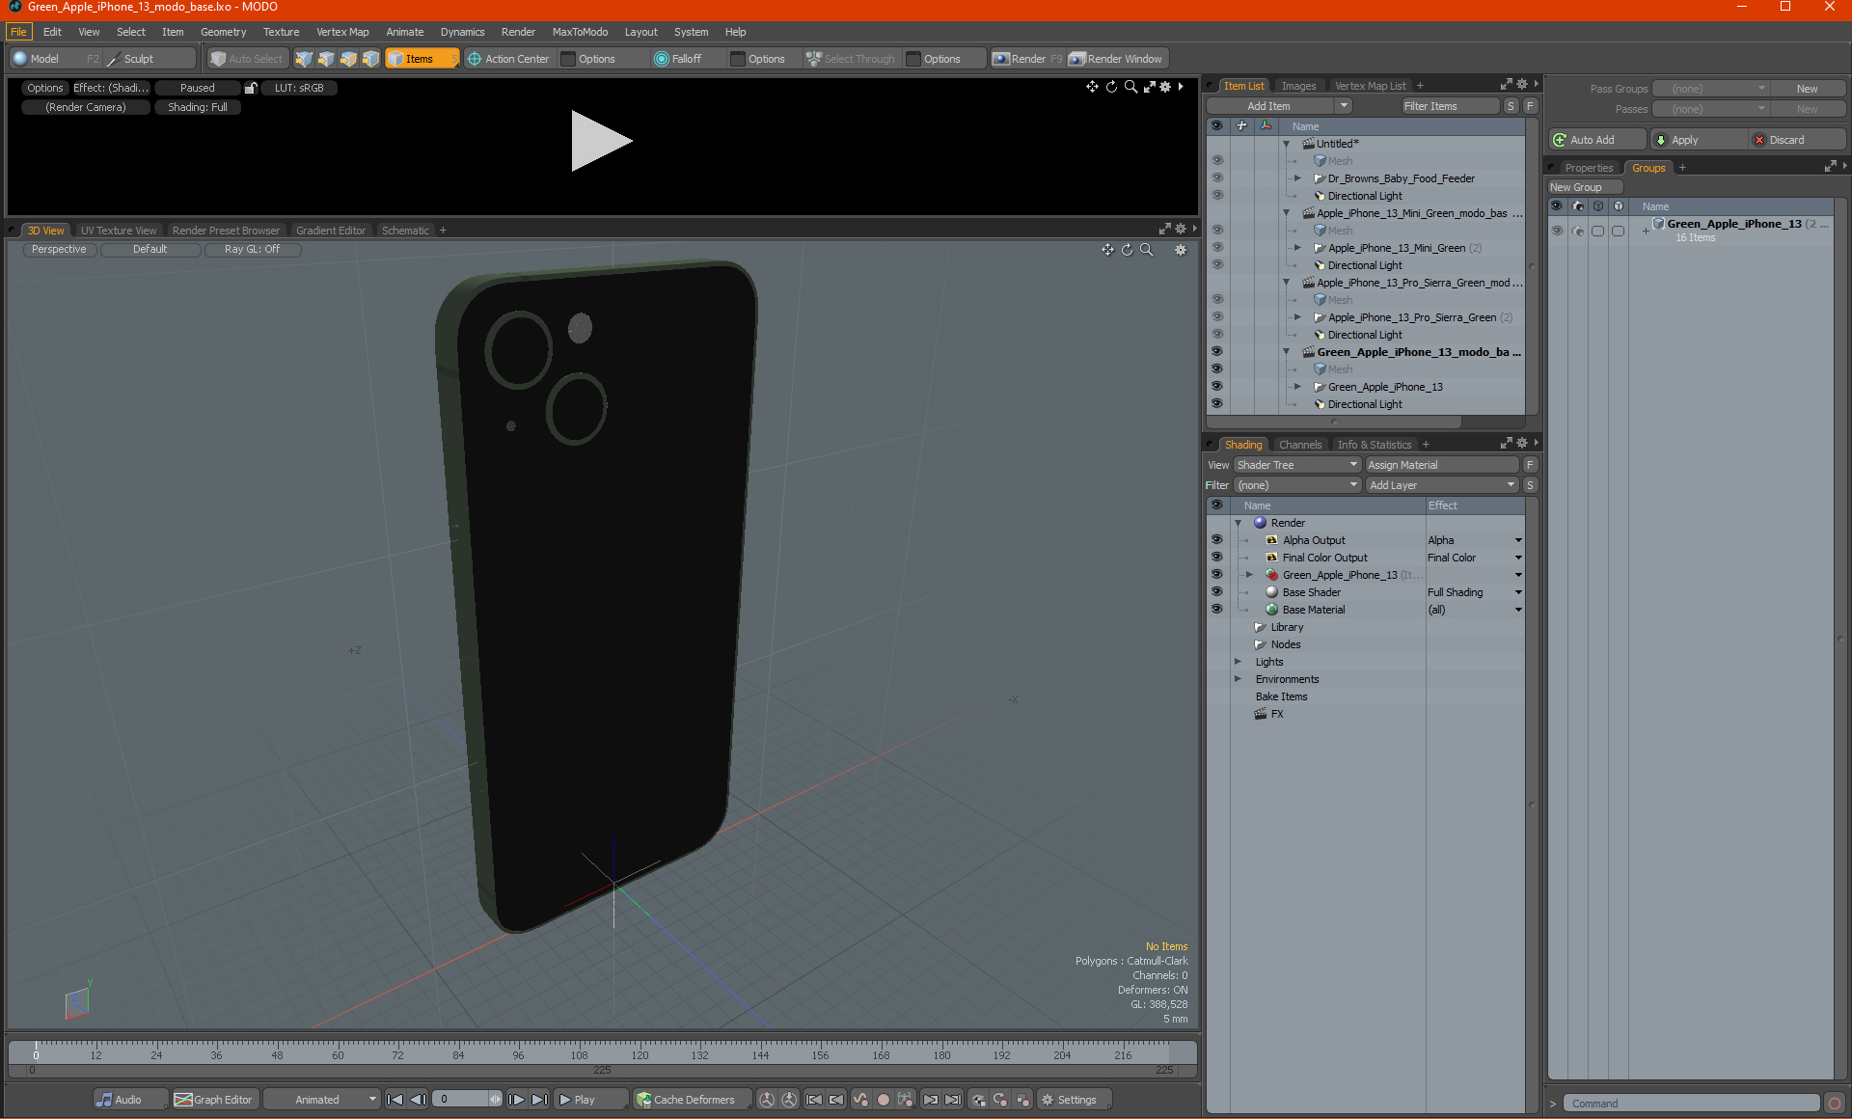The height and width of the screenshot is (1119, 1852).
Task: Open the Texture menu
Action: 281,32
